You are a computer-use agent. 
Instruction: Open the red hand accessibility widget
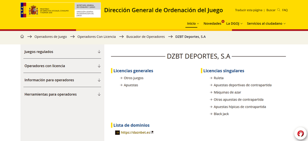tap(300, 133)
